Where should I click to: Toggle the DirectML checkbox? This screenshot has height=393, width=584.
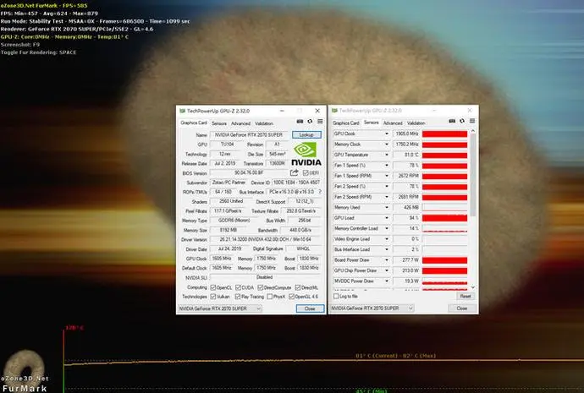(298, 287)
